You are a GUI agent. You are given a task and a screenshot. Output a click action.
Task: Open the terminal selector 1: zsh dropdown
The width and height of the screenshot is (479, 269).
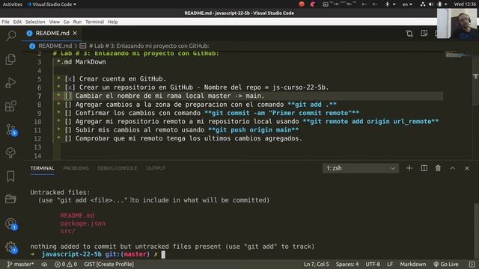click(361, 168)
